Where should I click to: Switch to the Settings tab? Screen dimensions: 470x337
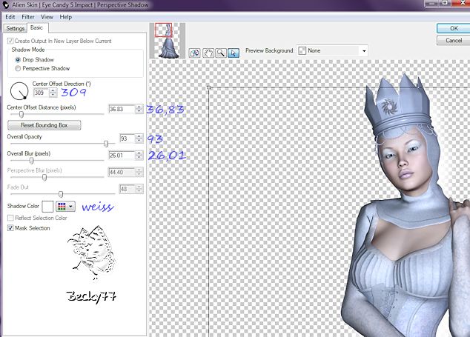[x=16, y=28]
